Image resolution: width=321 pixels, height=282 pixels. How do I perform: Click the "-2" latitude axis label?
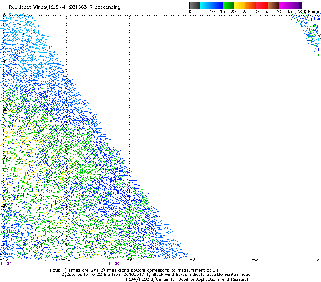pos(3,62)
